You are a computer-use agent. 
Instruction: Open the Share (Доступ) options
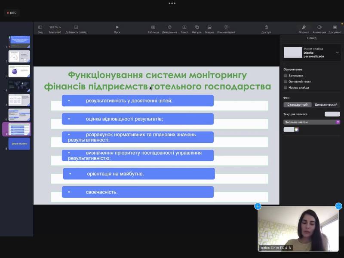266,29
